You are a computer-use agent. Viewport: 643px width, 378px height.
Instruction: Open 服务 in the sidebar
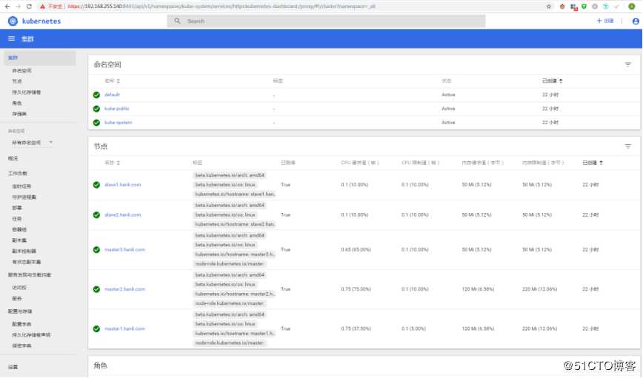17,299
